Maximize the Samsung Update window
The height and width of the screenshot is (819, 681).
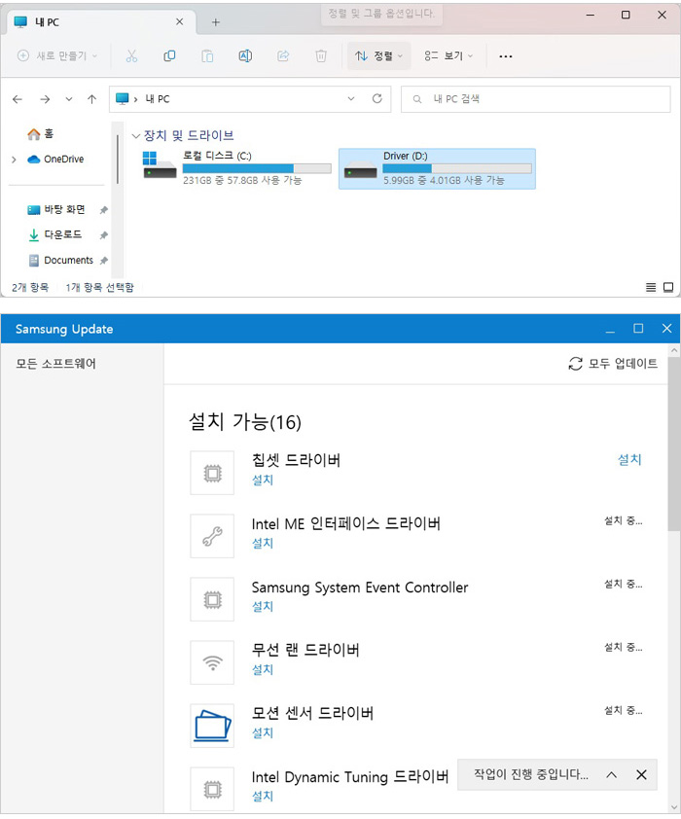coord(638,329)
